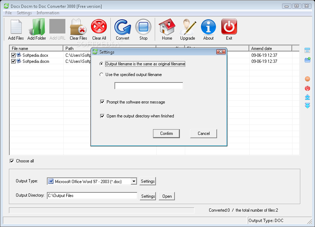Click the Add Files toolbar icon
The height and width of the screenshot is (227, 315).
coord(16,27)
